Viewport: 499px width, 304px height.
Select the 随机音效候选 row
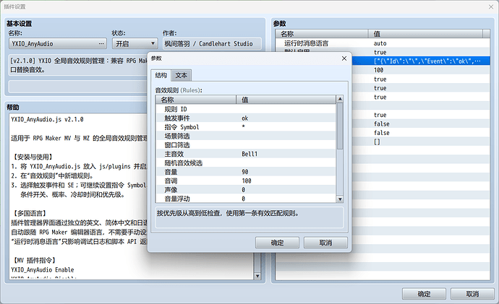[x=246, y=162]
